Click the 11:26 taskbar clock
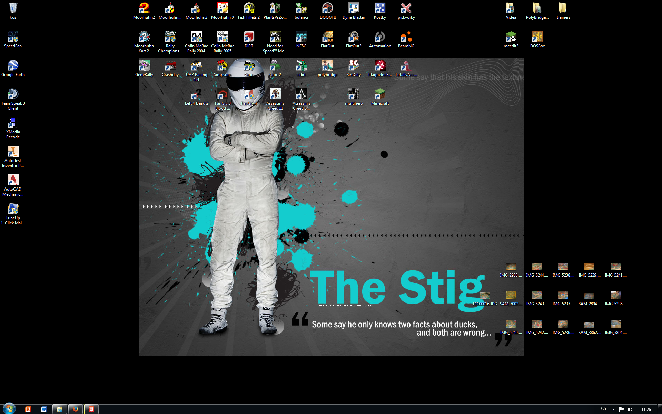662x414 pixels. (646, 409)
